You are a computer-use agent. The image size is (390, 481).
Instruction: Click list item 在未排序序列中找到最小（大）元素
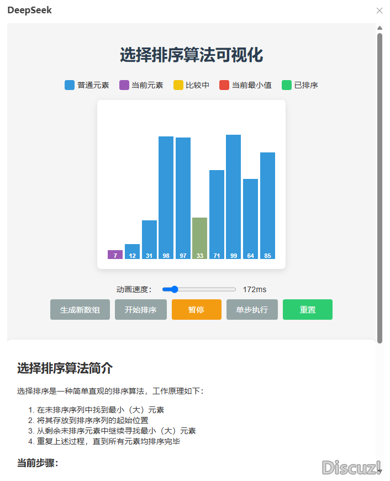click(x=101, y=410)
